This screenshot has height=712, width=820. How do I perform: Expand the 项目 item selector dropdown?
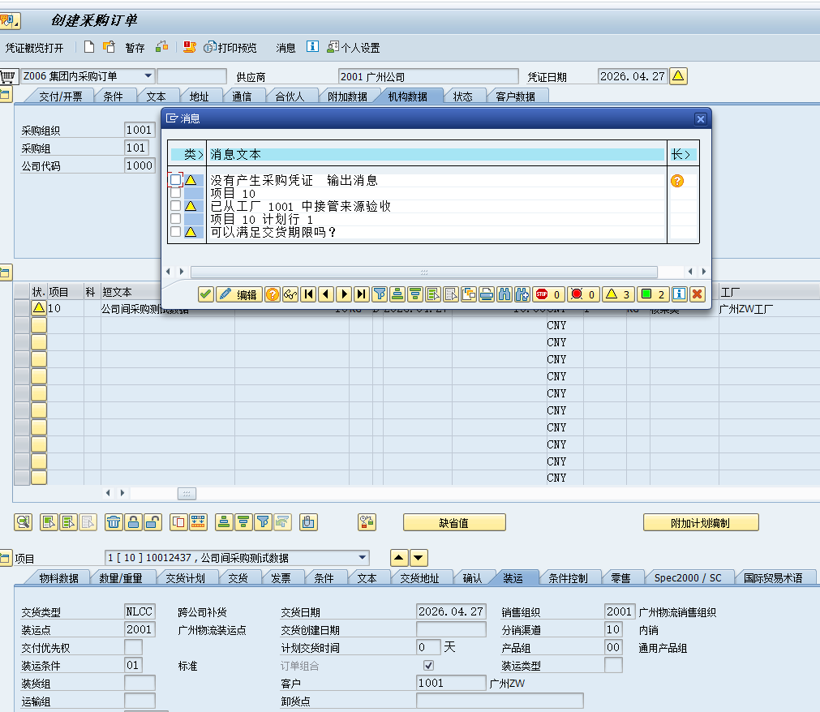[x=363, y=558]
